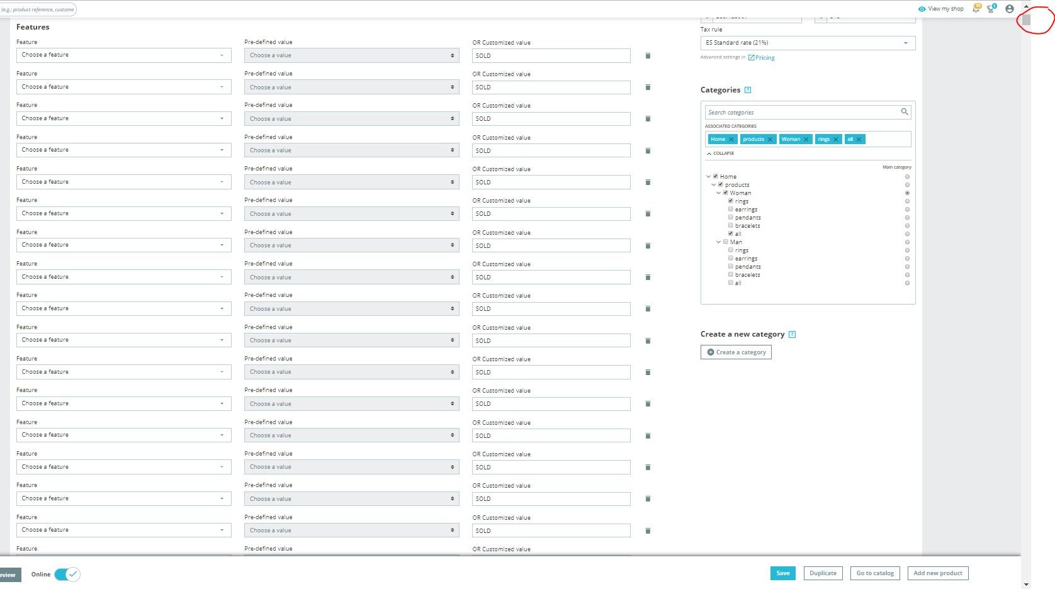The height and width of the screenshot is (589, 1055).
Task: Check the 'all' checkbox under Man
Action: (x=731, y=283)
